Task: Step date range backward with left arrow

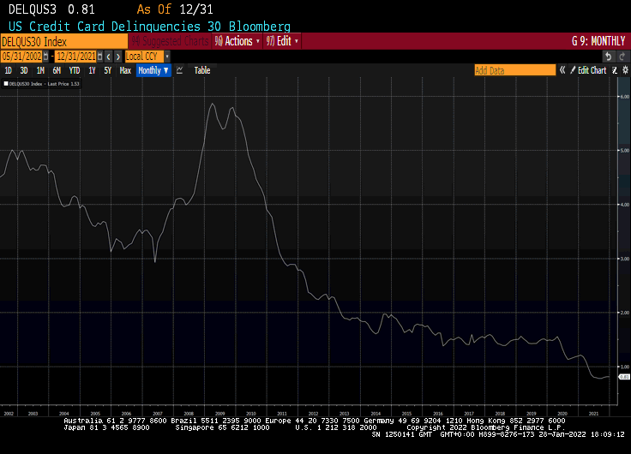Action: [109, 56]
